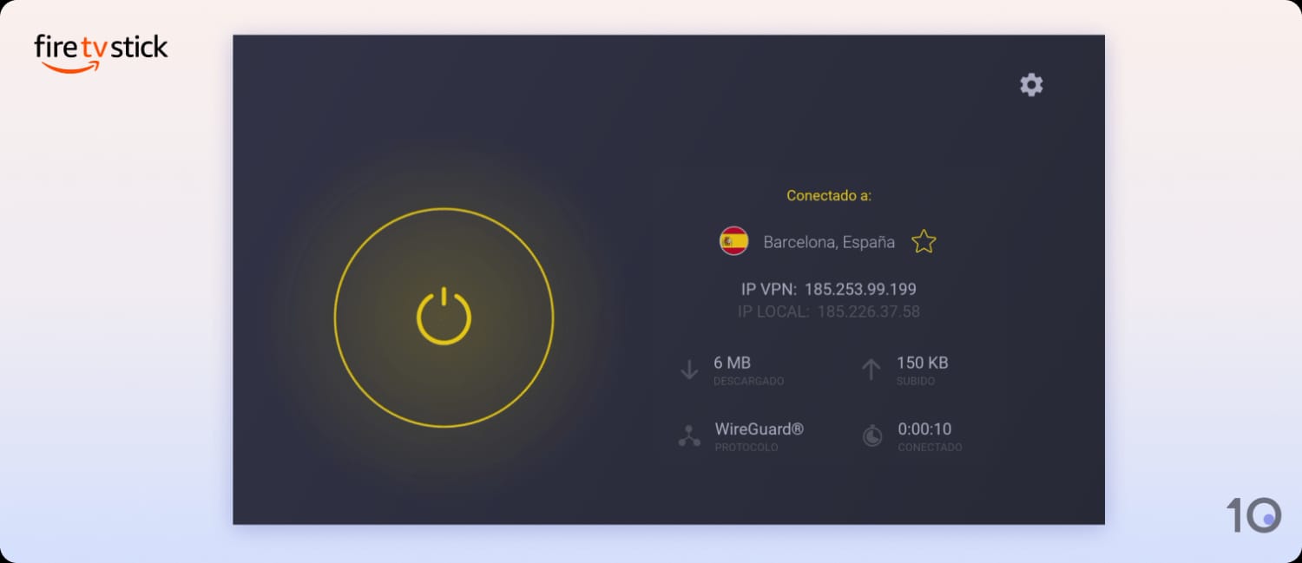Click the Spain flag icon
This screenshot has height=563, width=1302.
coord(733,241)
